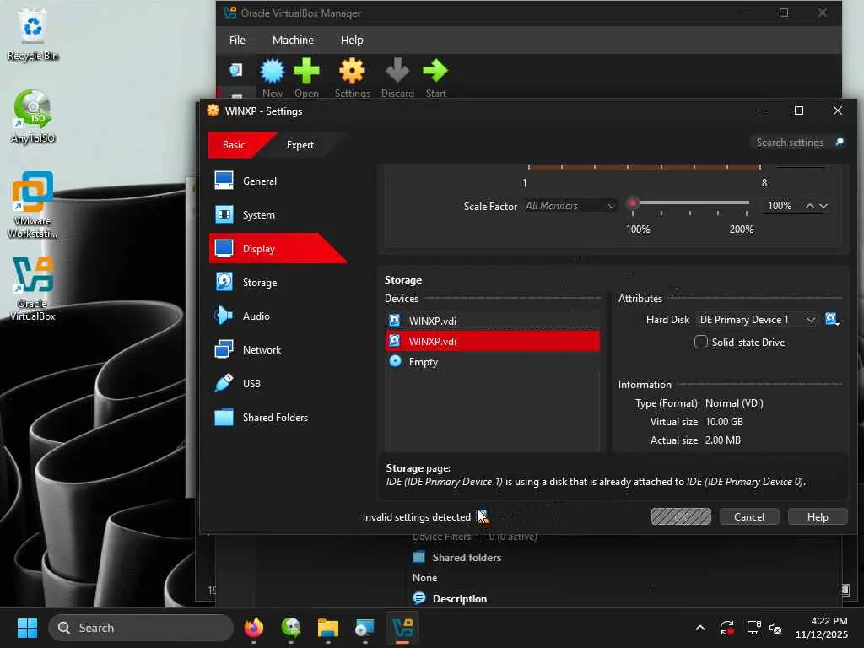Screen dimensions: 864x648
Task: Open Firefox from taskbar
Action: pos(254,628)
